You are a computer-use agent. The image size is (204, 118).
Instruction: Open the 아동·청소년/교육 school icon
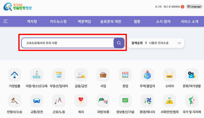click(37, 75)
